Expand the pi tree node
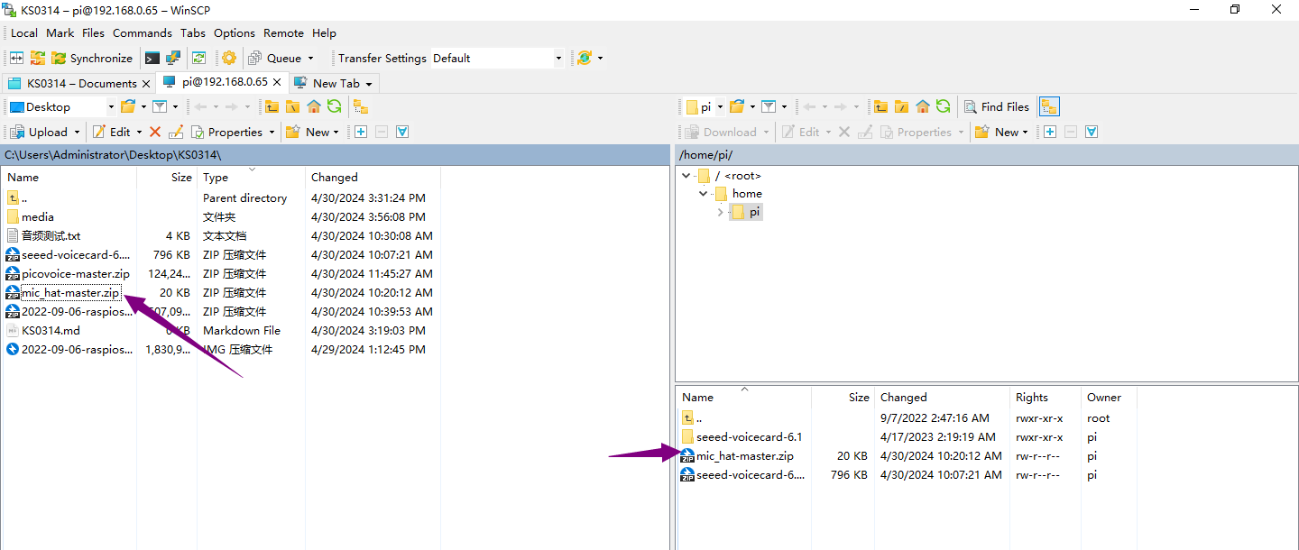The width and height of the screenshot is (1299, 550). 720,212
